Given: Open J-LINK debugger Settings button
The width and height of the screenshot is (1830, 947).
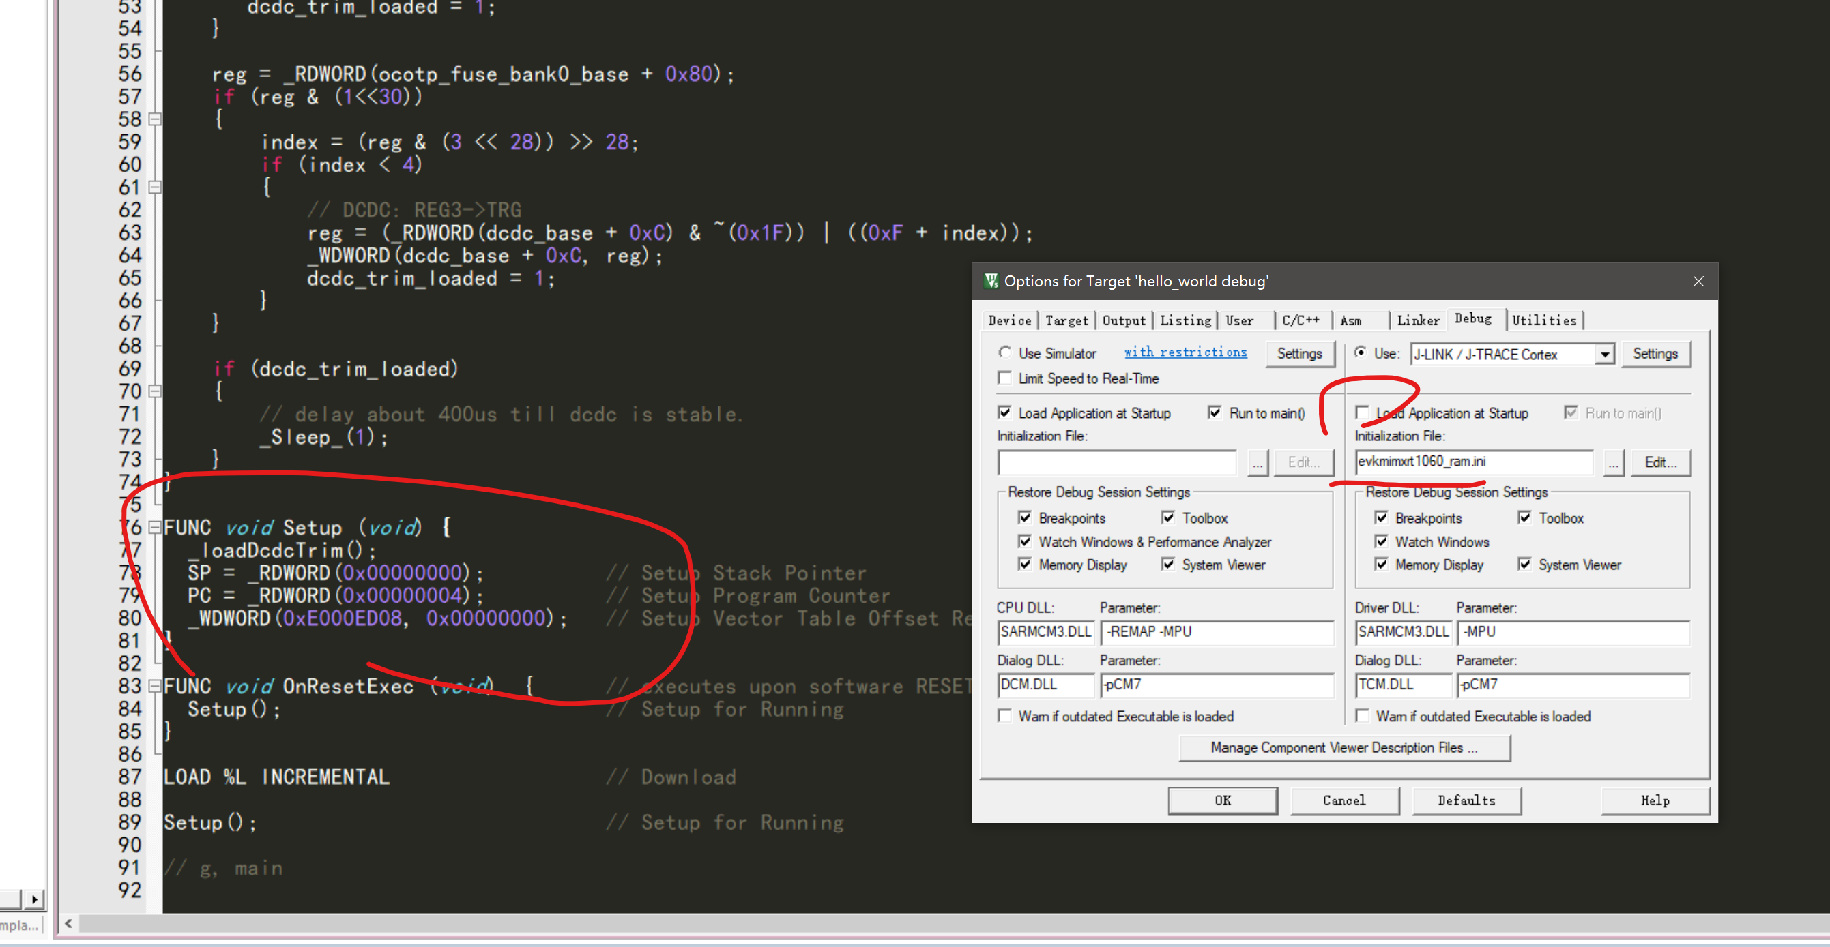Looking at the screenshot, I should [x=1655, y=354].
